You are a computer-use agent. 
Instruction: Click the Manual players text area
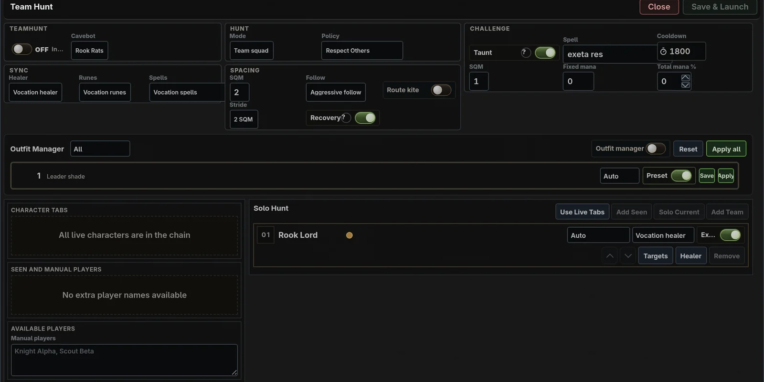(x=124, y=360)
